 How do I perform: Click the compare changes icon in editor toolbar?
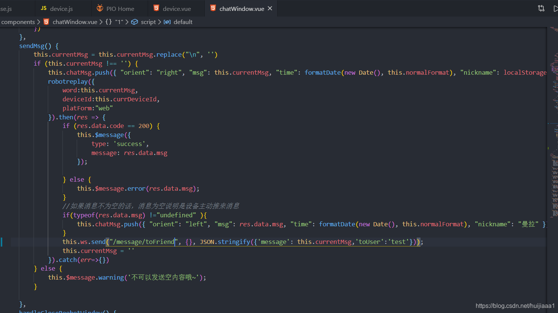541,8
